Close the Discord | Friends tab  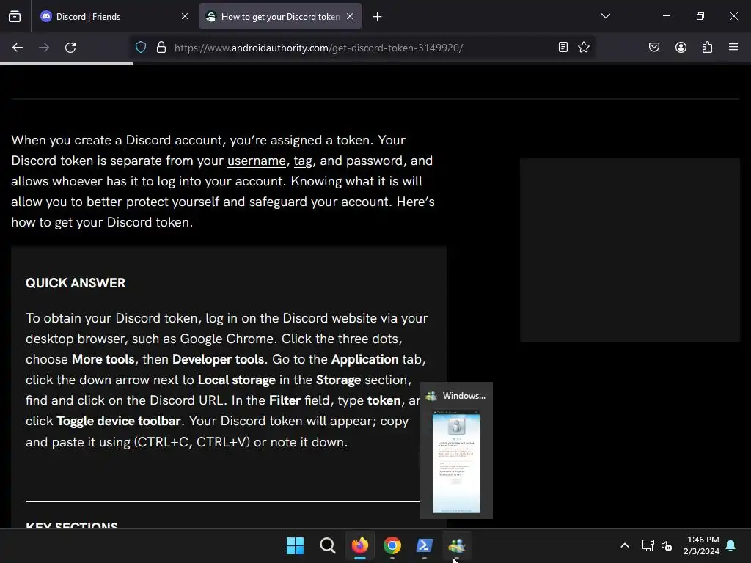point(184,16)
